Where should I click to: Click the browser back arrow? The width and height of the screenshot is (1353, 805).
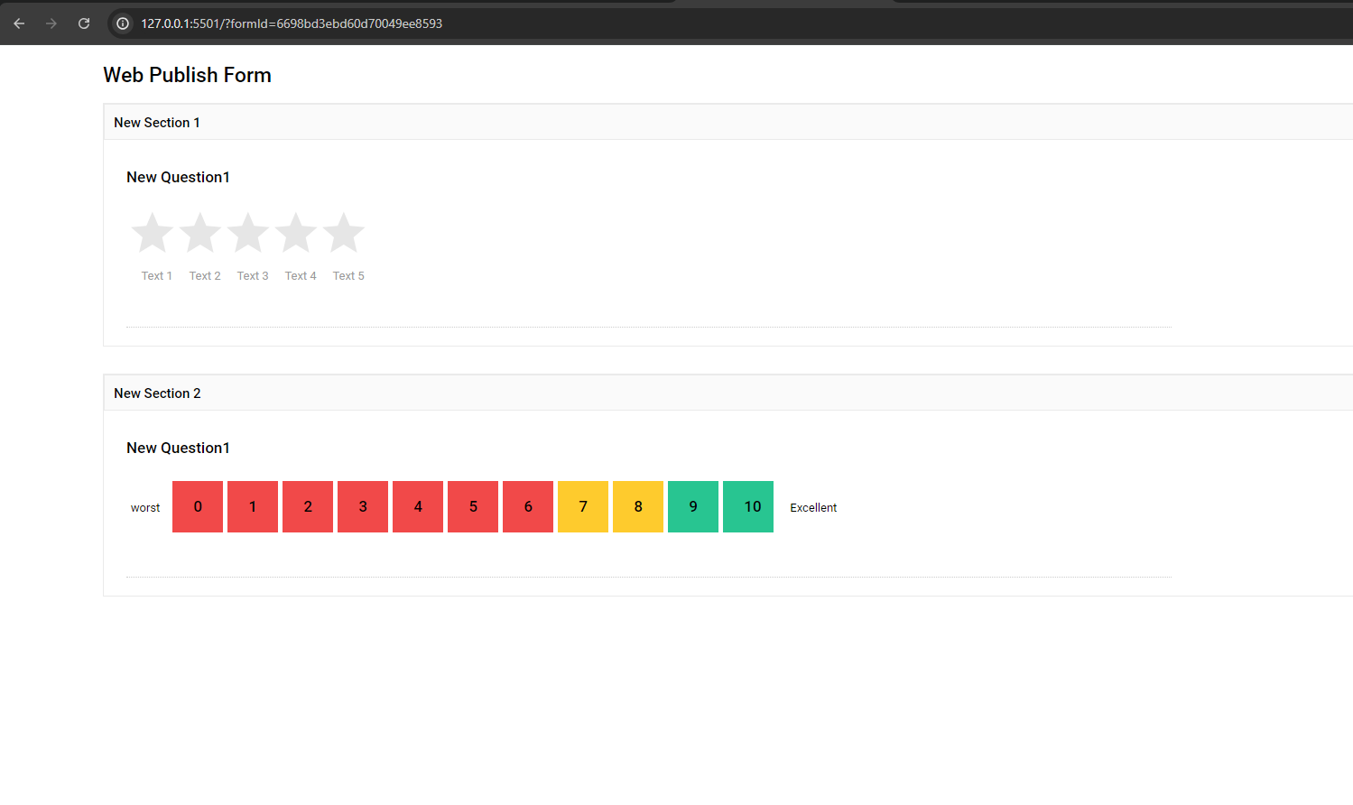click(19, 23)
